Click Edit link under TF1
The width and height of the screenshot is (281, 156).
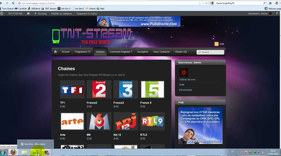(62, 107)
